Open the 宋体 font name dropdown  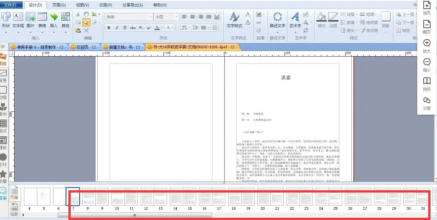[150, 17]
